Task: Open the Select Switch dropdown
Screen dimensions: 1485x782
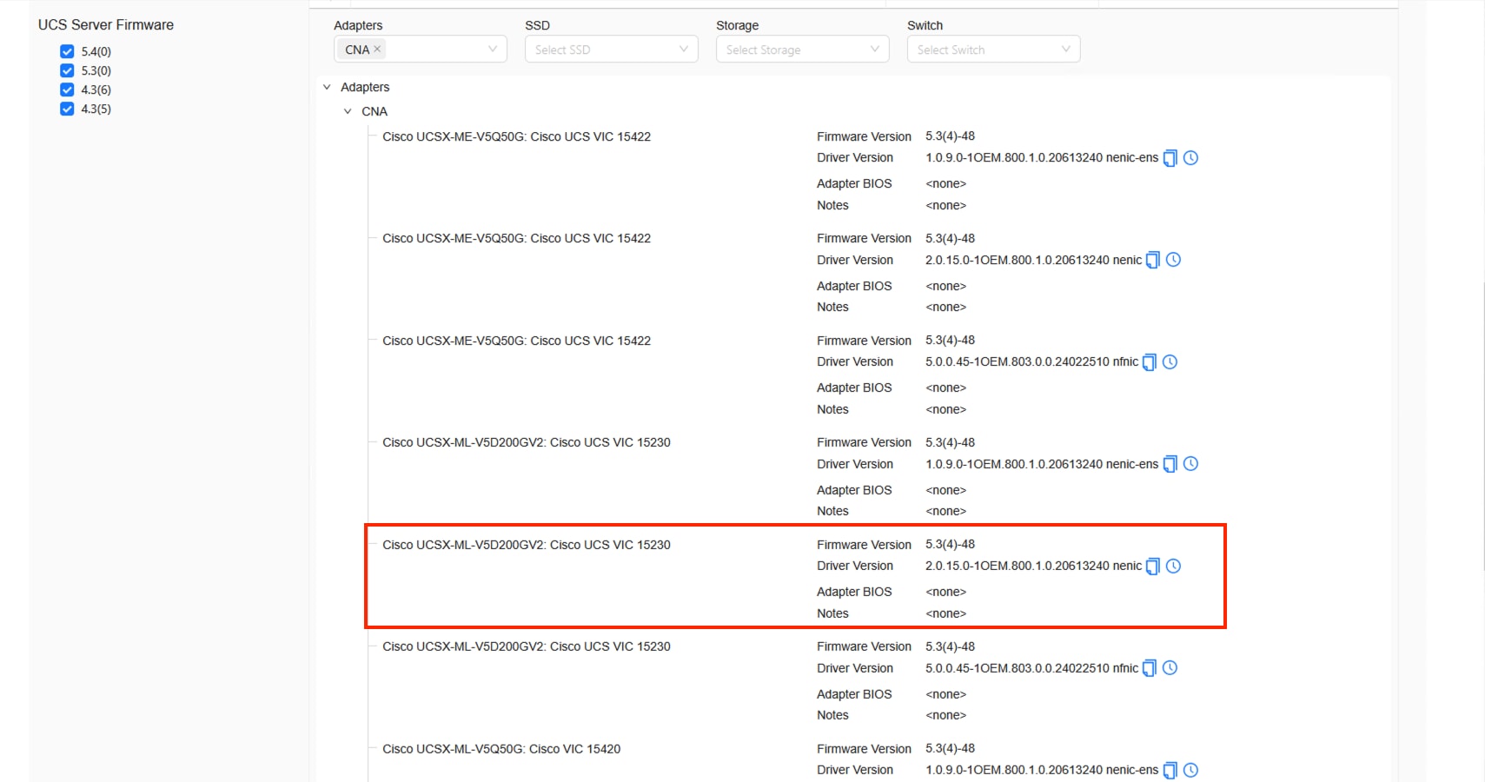Action: pyautogui.click(x=992, y=49)
